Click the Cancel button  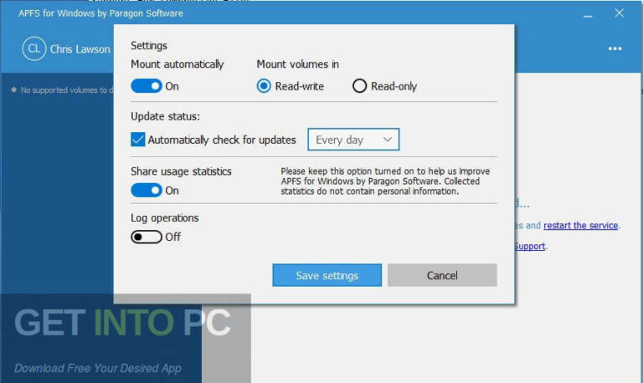tap(442, 275)
